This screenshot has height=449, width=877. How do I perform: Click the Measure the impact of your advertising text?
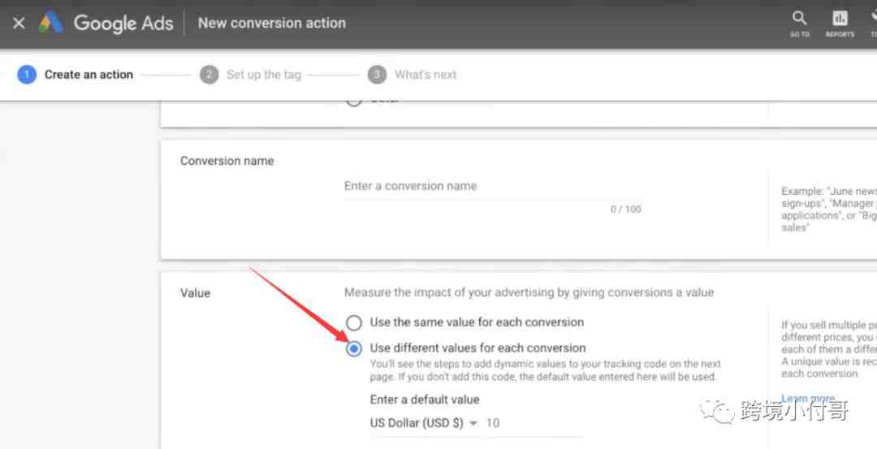pyautogui.click(x=529, y=292)
